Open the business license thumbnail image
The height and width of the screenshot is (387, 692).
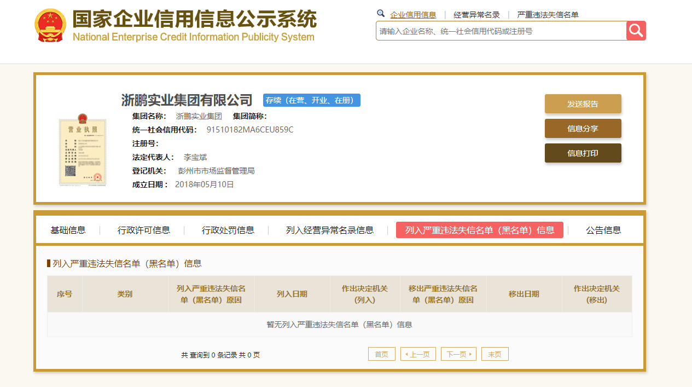click(82, 149)
